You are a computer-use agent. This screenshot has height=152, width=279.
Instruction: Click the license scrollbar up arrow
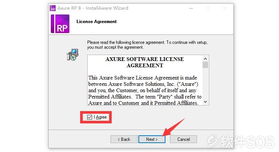(205, 59)
